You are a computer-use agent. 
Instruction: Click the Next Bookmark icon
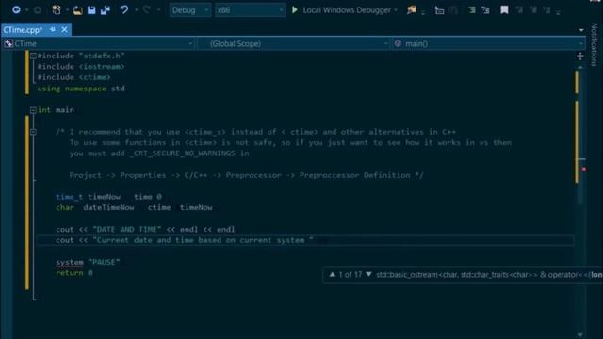(x=533, y=10)
